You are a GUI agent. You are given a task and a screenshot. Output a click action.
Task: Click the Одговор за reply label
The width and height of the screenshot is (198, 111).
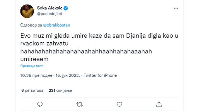point(31,25)
